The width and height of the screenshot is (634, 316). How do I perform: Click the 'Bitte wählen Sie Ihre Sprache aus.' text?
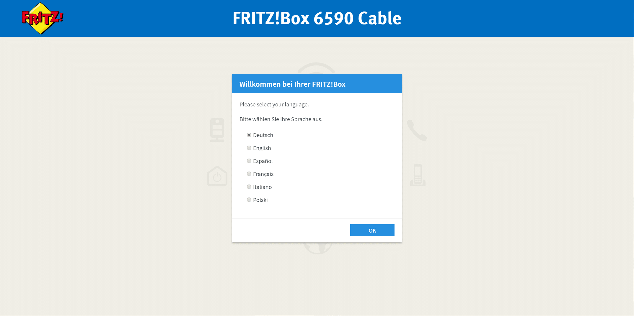point(281,119)
